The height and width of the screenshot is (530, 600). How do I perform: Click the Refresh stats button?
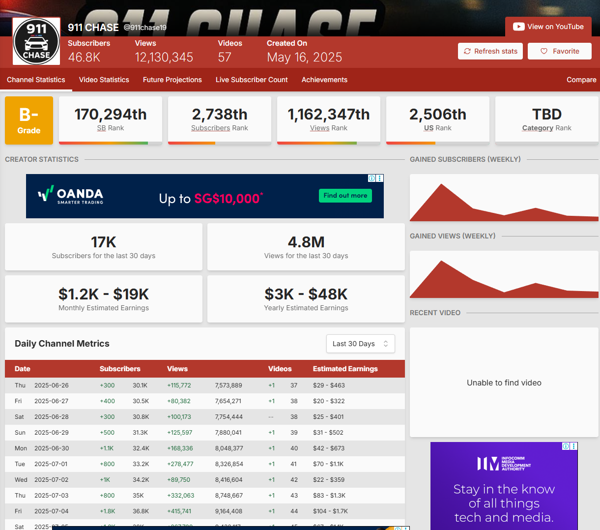pos(490,51)
